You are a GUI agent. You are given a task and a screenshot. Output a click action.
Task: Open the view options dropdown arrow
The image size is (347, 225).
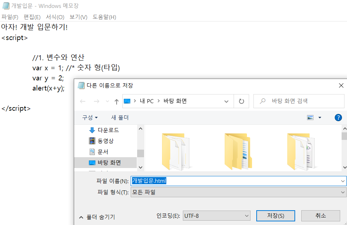[x=320, y=118]
